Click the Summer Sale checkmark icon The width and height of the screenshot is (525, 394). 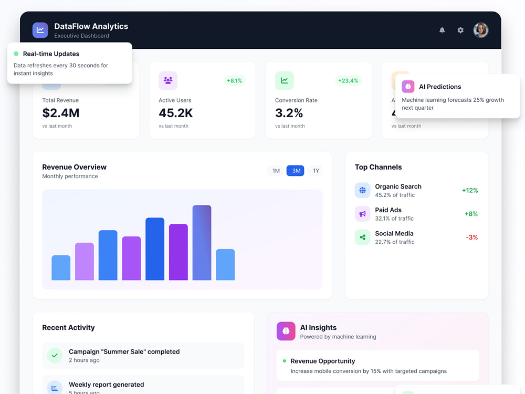tap(55, 356)
